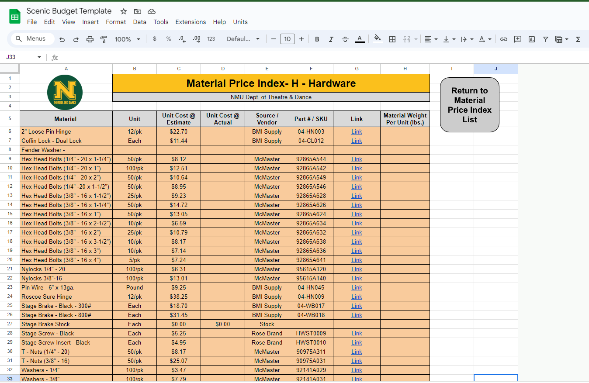The image size is (589, 383).
Task: Open the Data menu
Action: (140, 22)
